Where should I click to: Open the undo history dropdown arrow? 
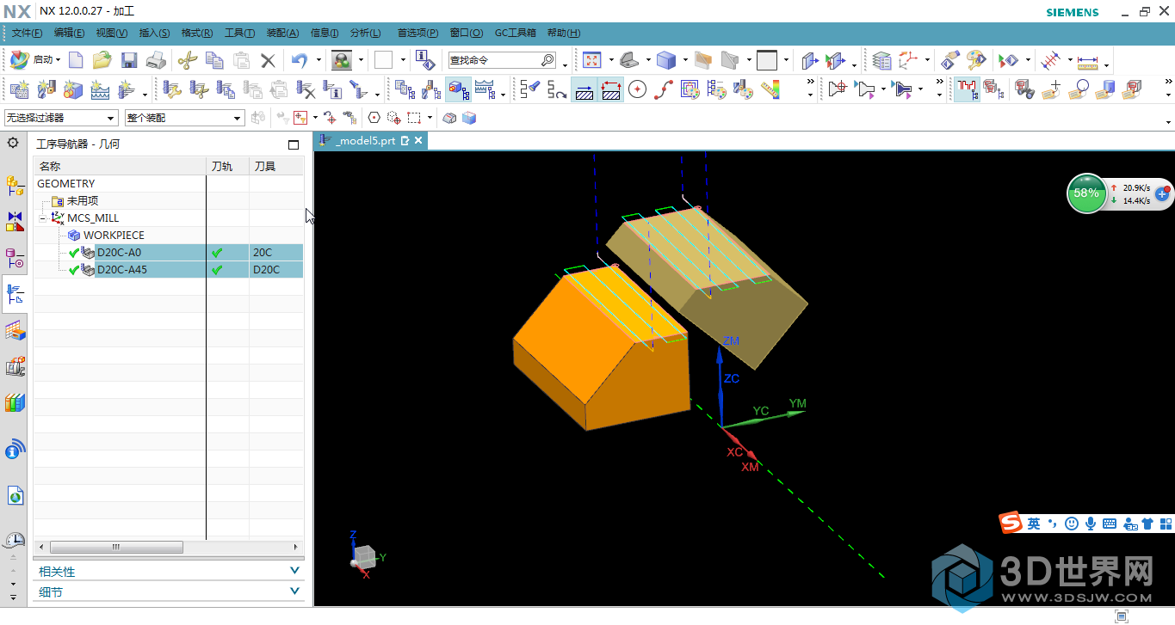(318, 60)
